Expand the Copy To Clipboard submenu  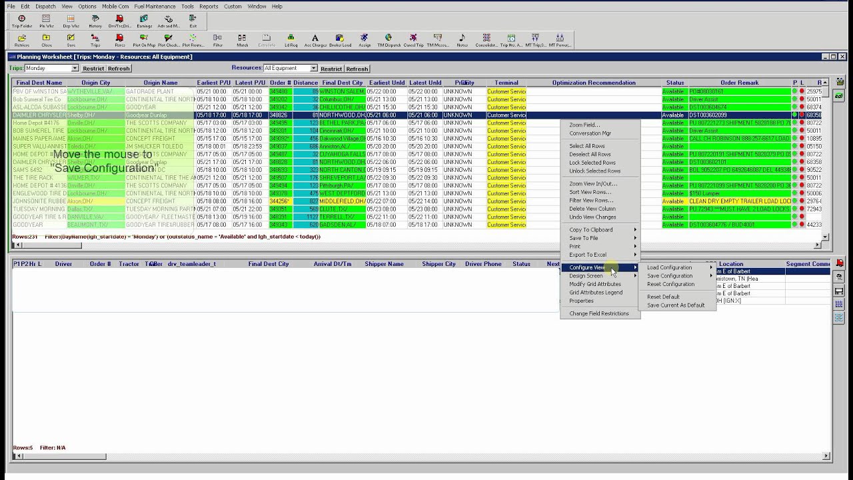click(x=600, y=230)
